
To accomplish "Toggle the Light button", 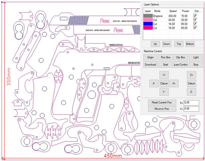I will point(196,57).
